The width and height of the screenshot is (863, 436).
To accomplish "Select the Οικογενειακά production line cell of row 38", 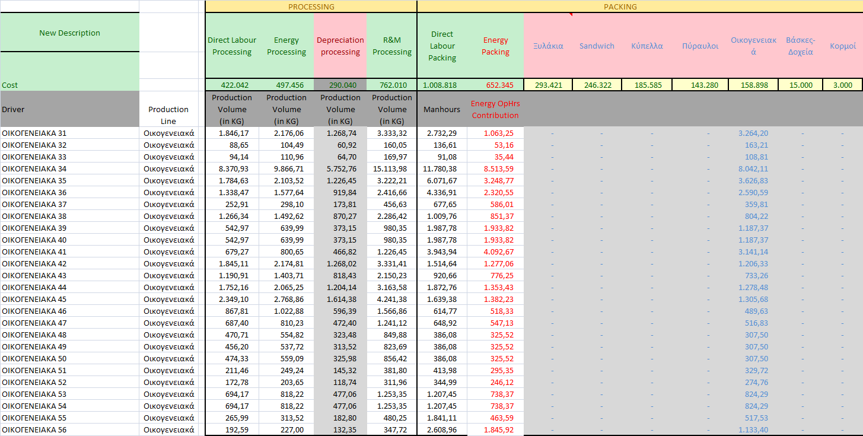I will pyautogui.click(x=168, y=216).
